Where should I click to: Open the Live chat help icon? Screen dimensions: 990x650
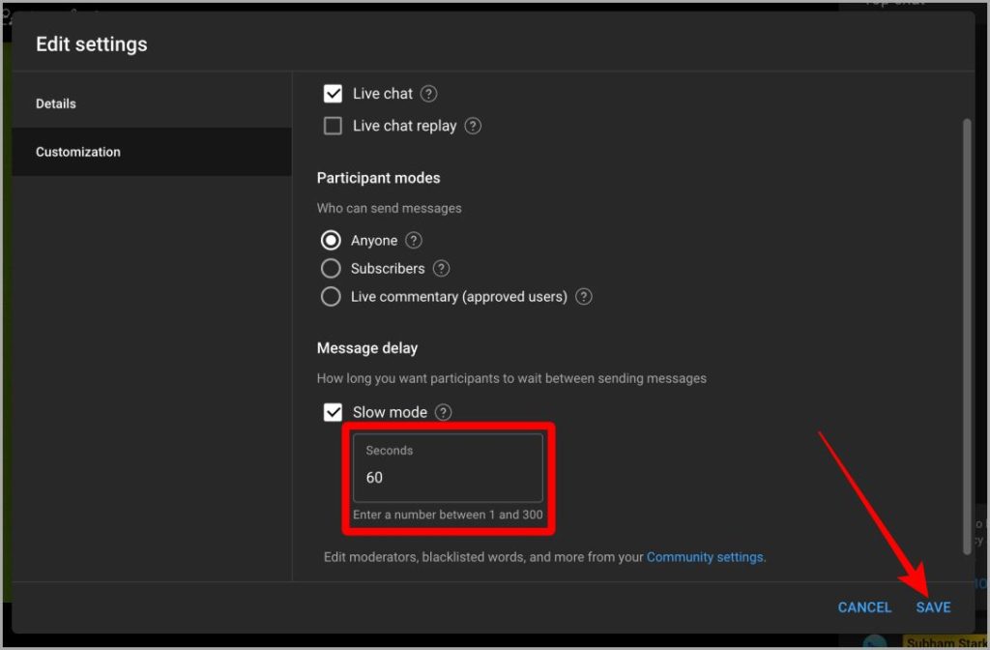coord(428,94)
